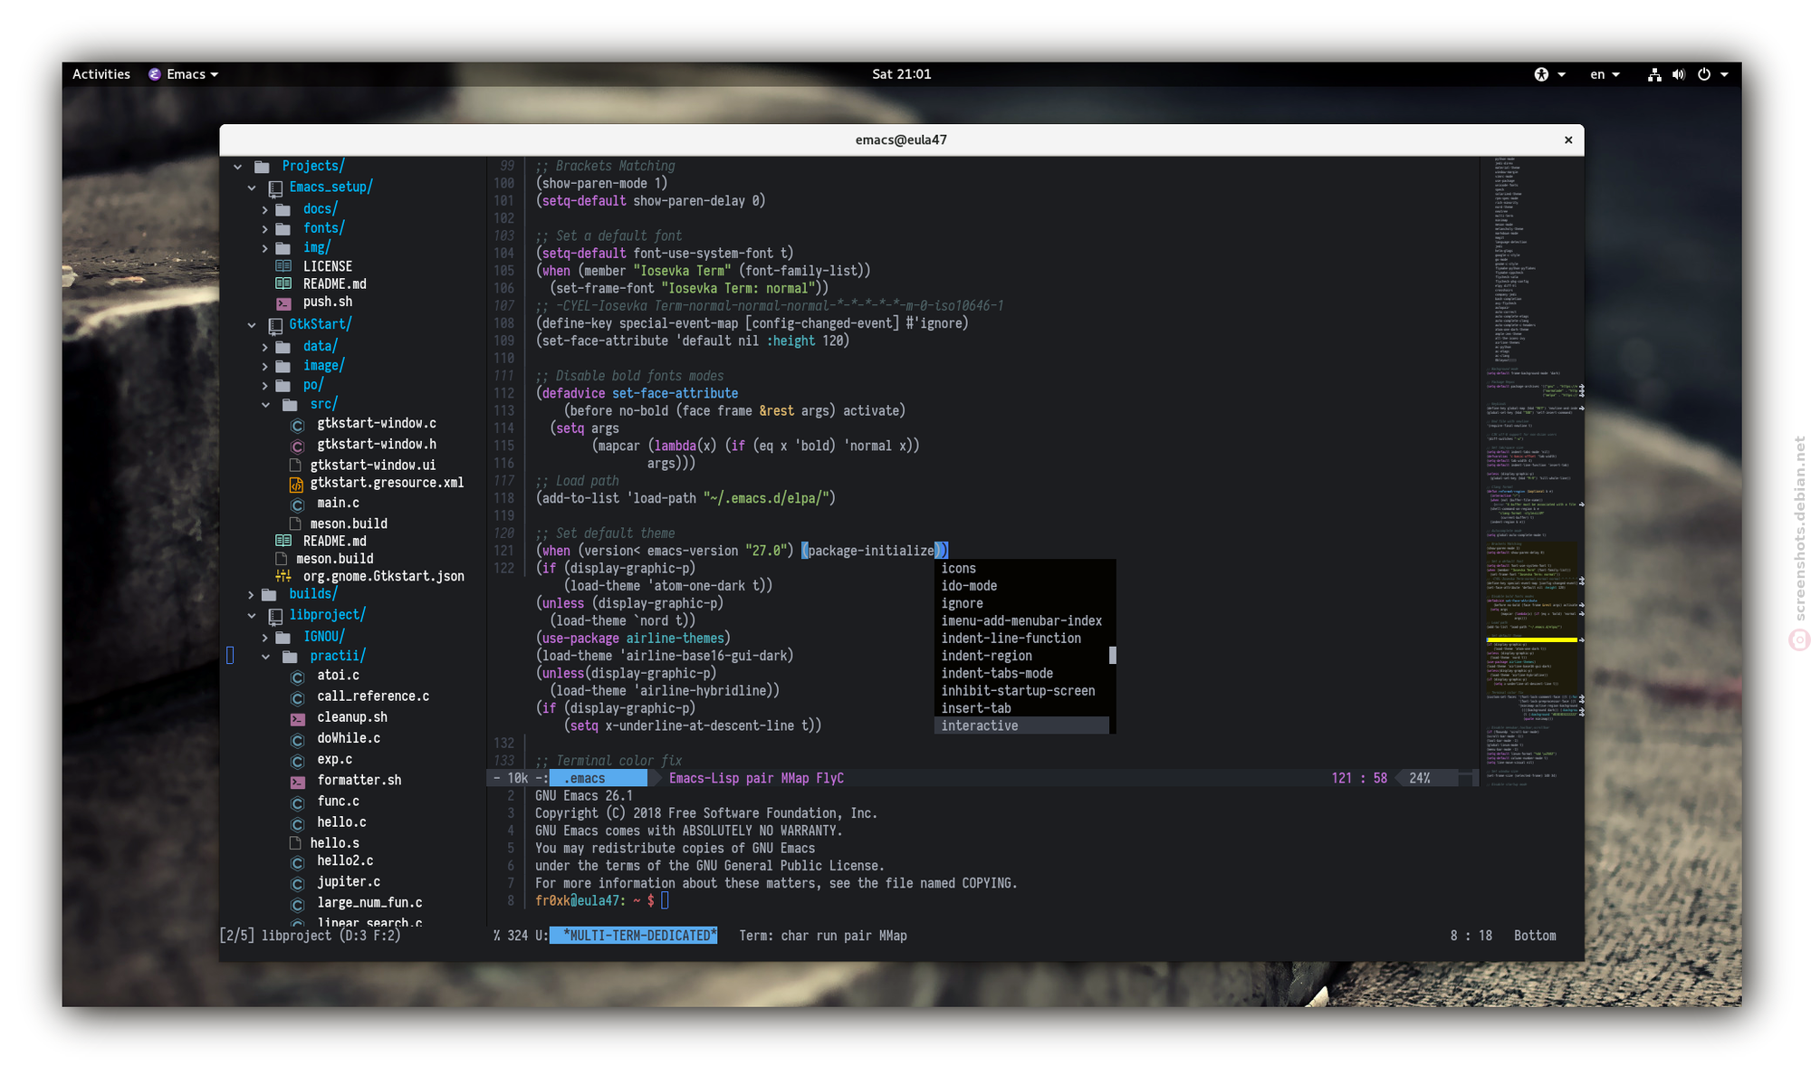
Task: Open the Activities overview
Action: (101, 74)
